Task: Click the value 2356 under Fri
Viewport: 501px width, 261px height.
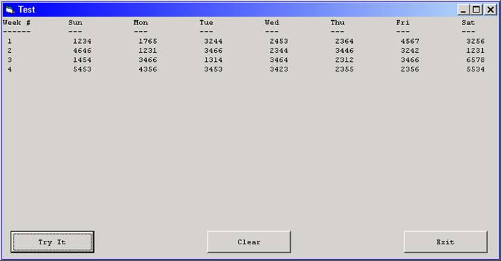Action: [x=410, y=69]
